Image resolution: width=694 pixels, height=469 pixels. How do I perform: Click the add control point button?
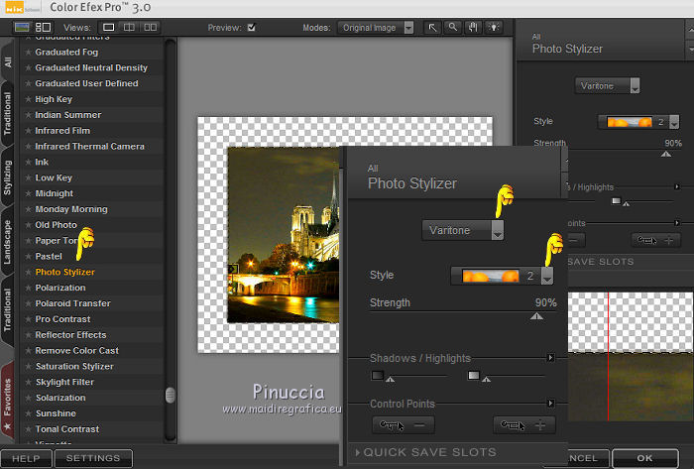[x=524, y=425]
